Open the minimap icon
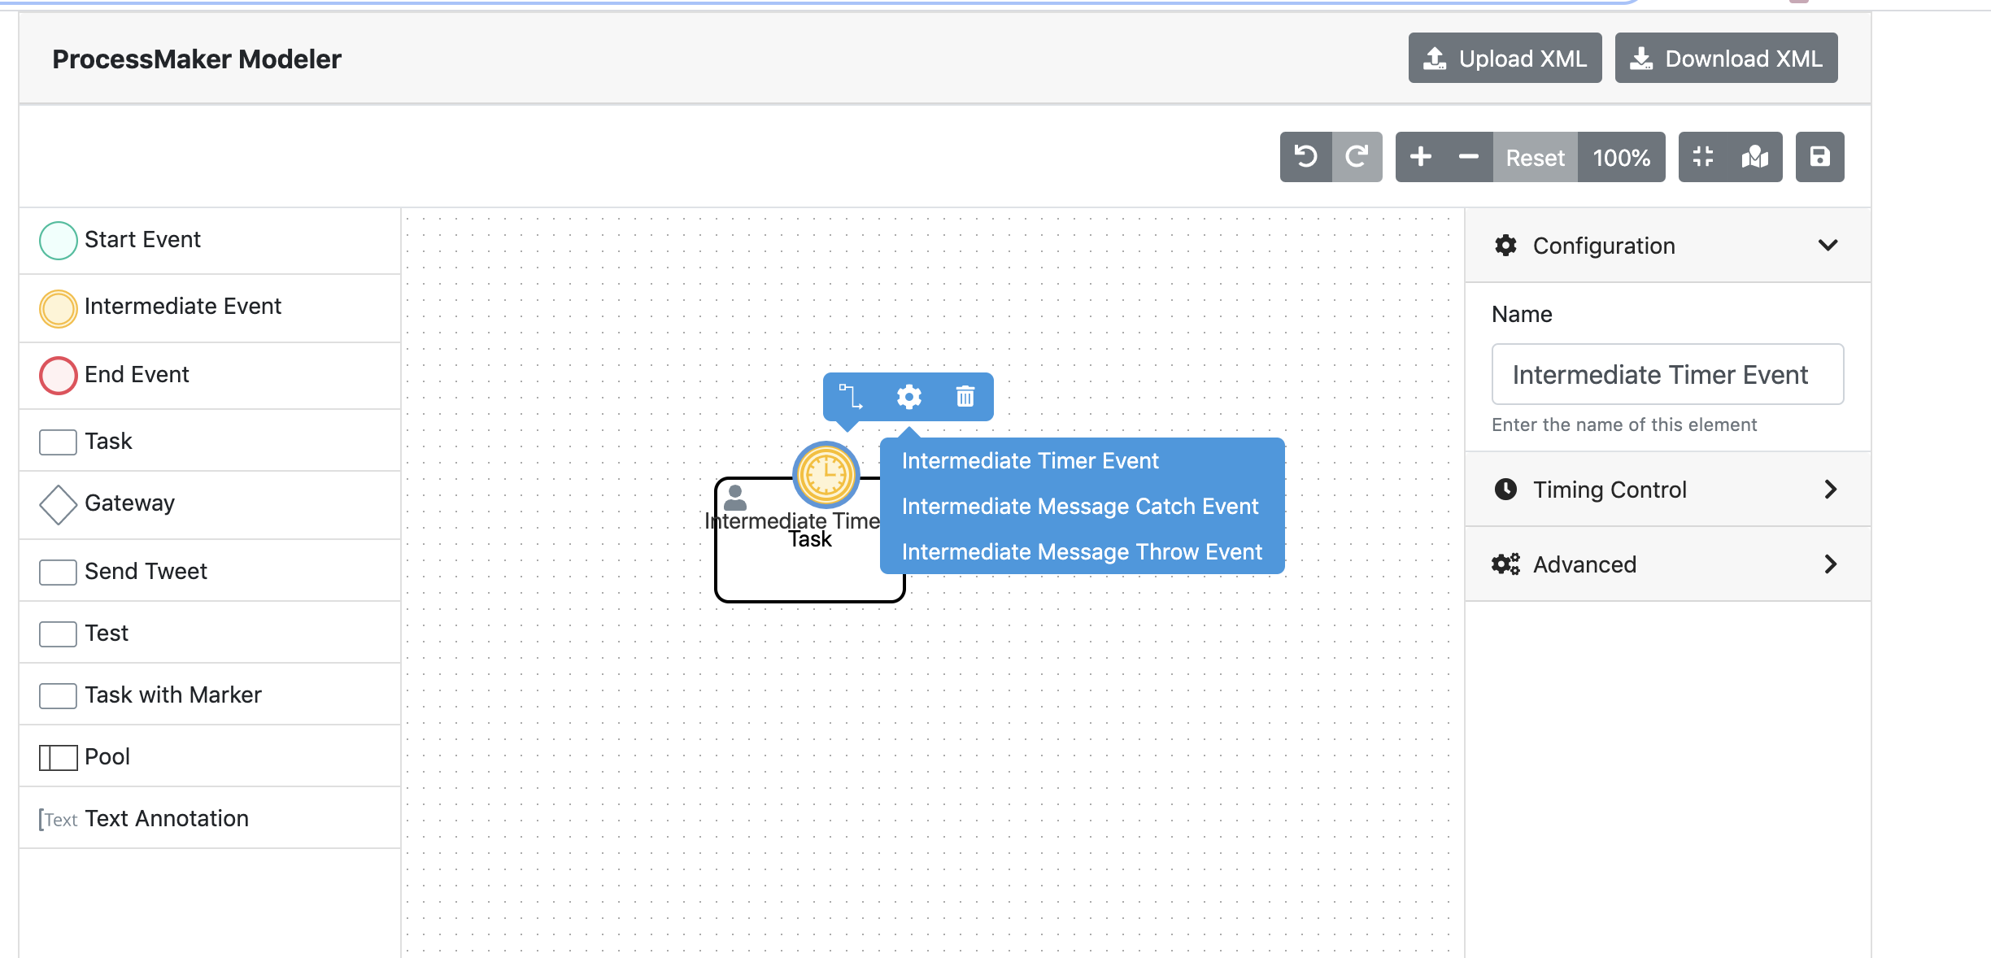Image resolution: width=1991 pixels, height=958 pixels. pyautogui.click(x=1754, y=156)
